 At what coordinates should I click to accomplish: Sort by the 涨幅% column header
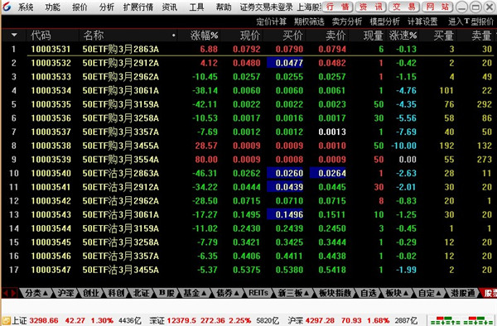[204, 36]
